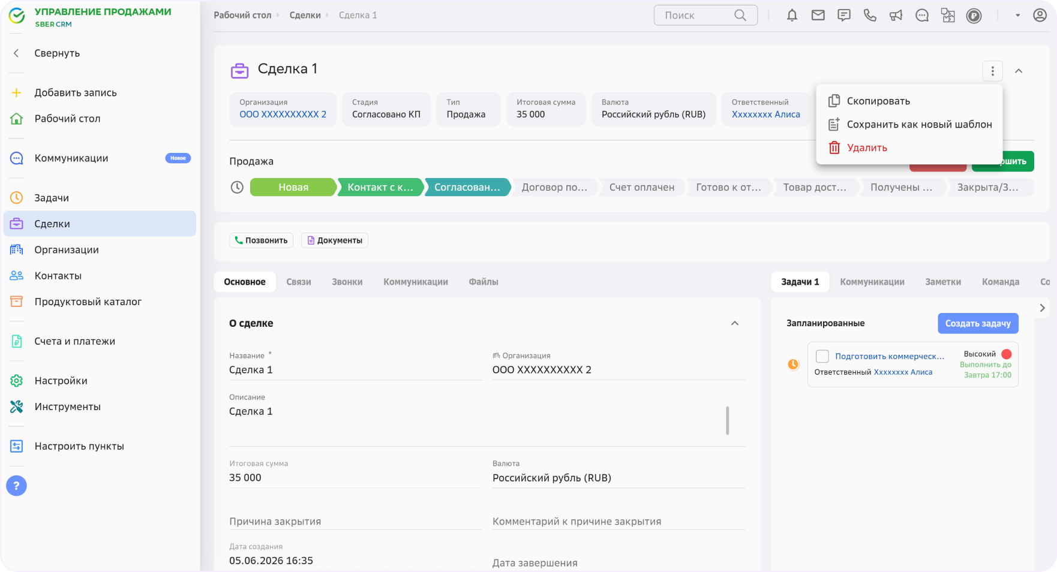The image size is (1057, 572).
Task: Click the ruble coin icon in top bar
Action: click(974, 16)
